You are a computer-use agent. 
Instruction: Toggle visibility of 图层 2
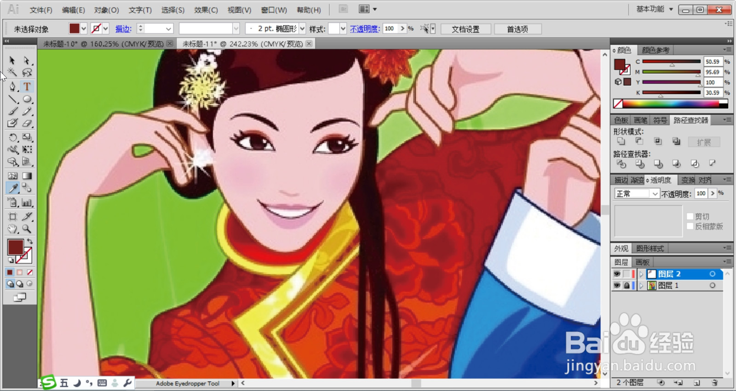point(617,274)
